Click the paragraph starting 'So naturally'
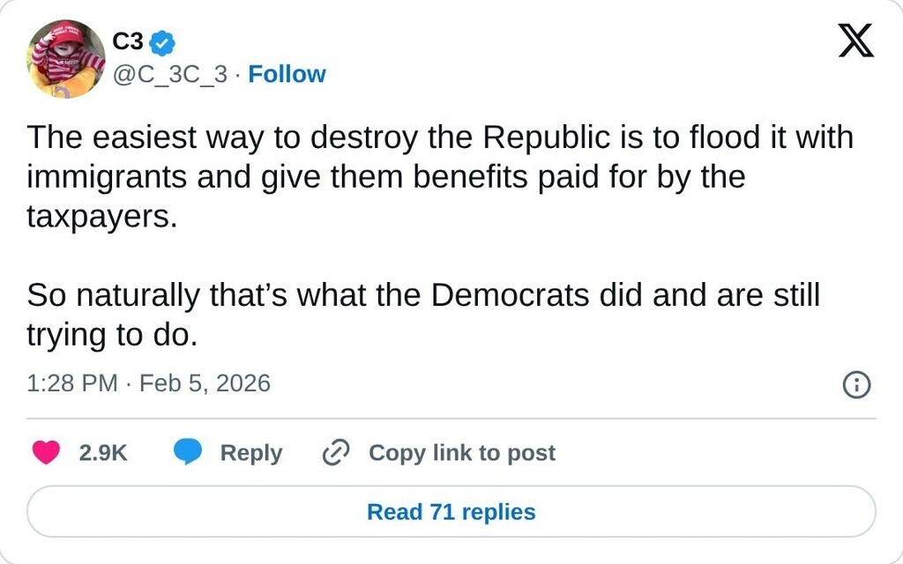 pyautogui.click(x=422, y=314)
